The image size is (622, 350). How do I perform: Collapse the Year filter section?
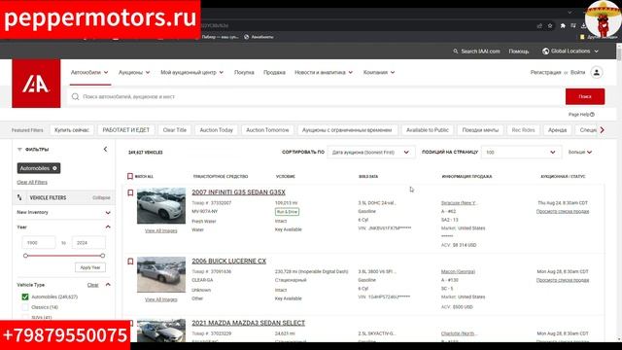(x=108, y=227)
